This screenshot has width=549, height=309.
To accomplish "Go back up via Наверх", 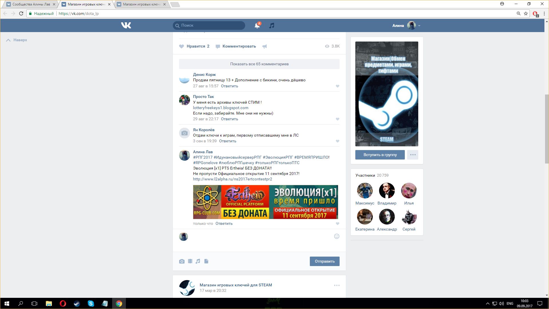I will pyautogui.click(x=17, y=40).
